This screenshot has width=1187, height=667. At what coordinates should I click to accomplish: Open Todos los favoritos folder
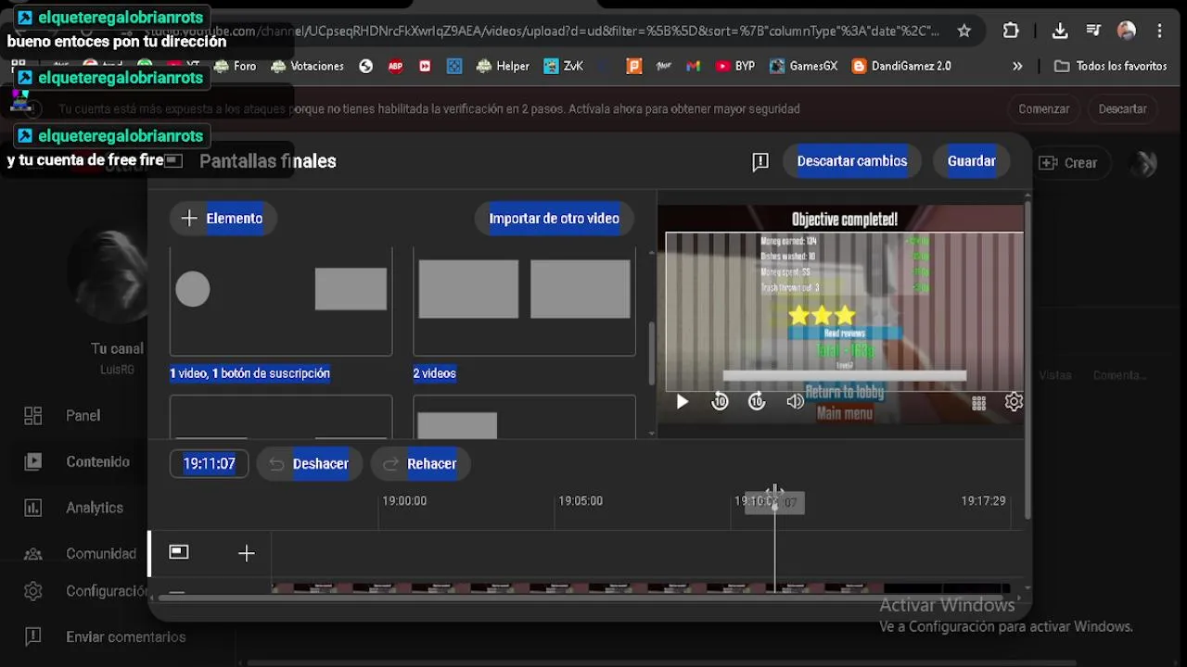[1110, 66]
